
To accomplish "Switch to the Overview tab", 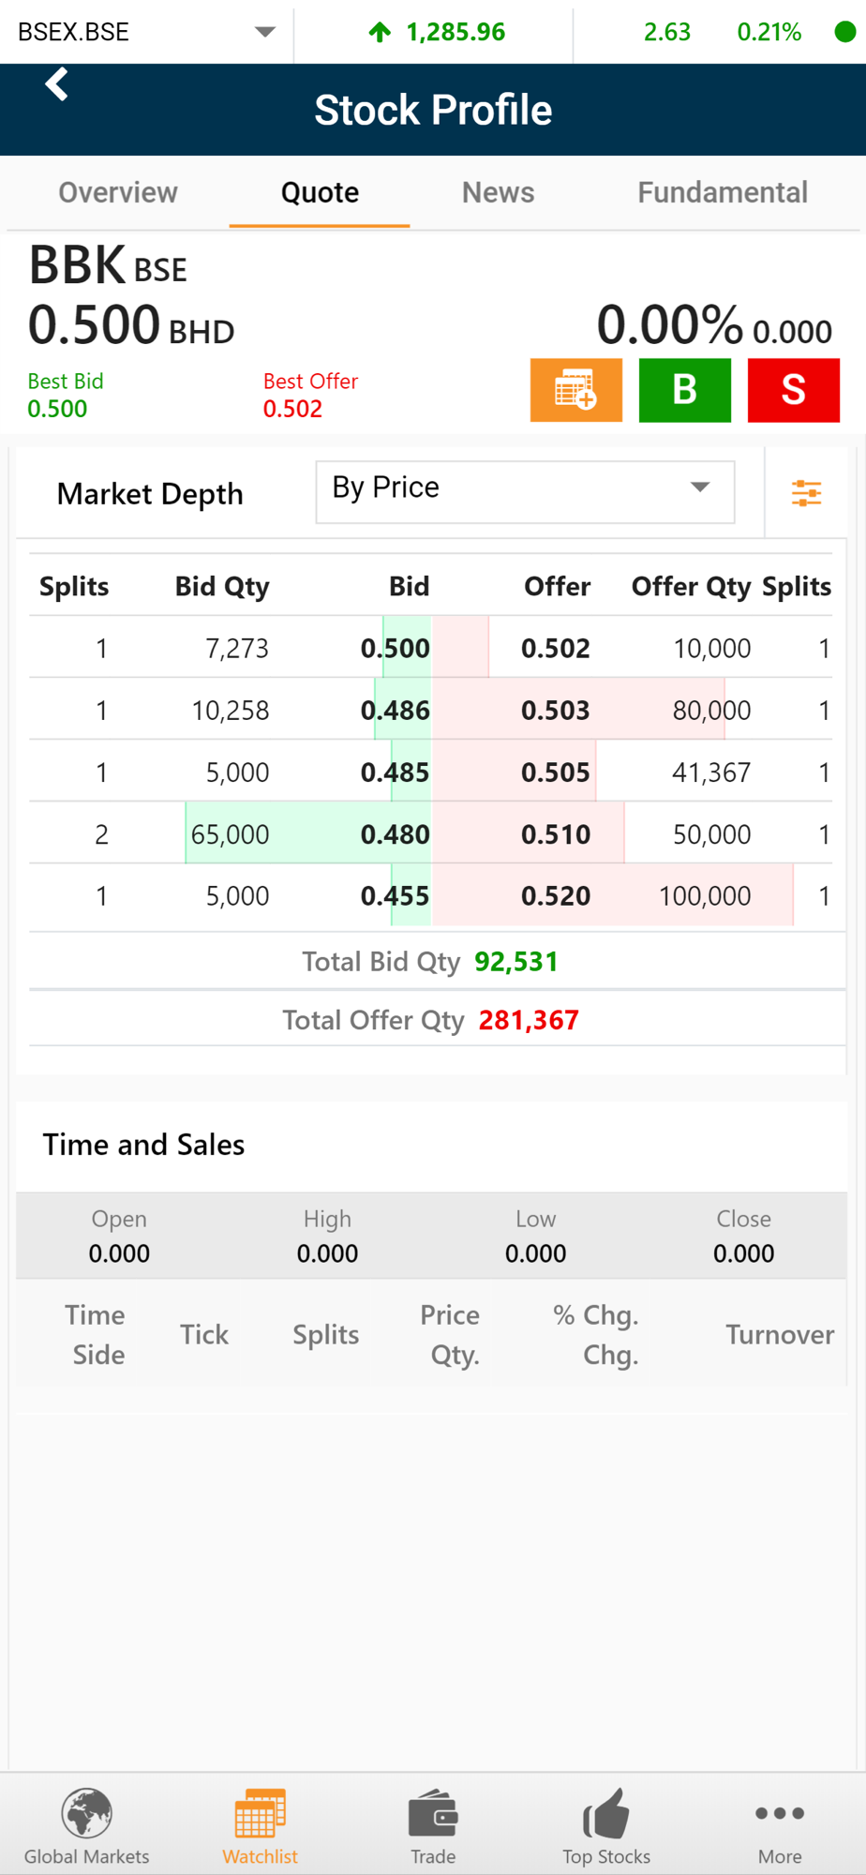I will pyautogui.click(x=118, y=192).
